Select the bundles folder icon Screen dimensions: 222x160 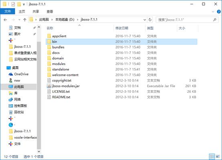point(49,47)
